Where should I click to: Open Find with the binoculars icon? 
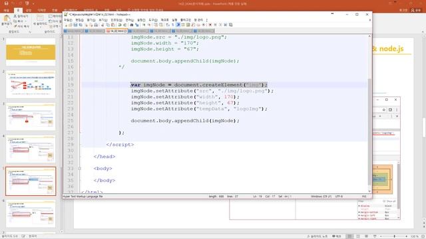[x=132, y=25]
